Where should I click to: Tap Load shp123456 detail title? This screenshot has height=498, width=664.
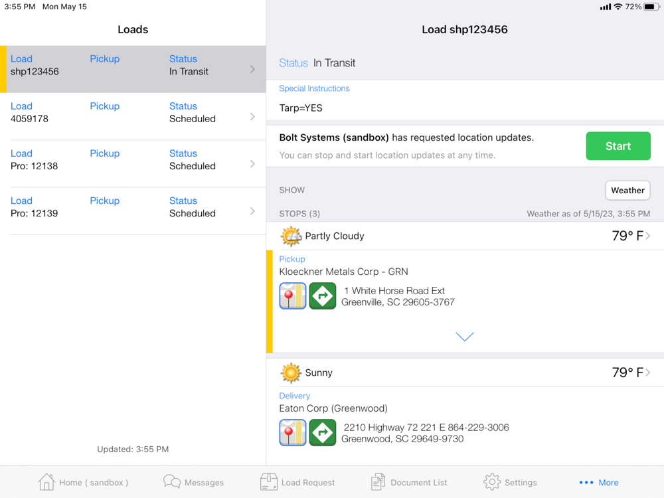tap(465, 30)
